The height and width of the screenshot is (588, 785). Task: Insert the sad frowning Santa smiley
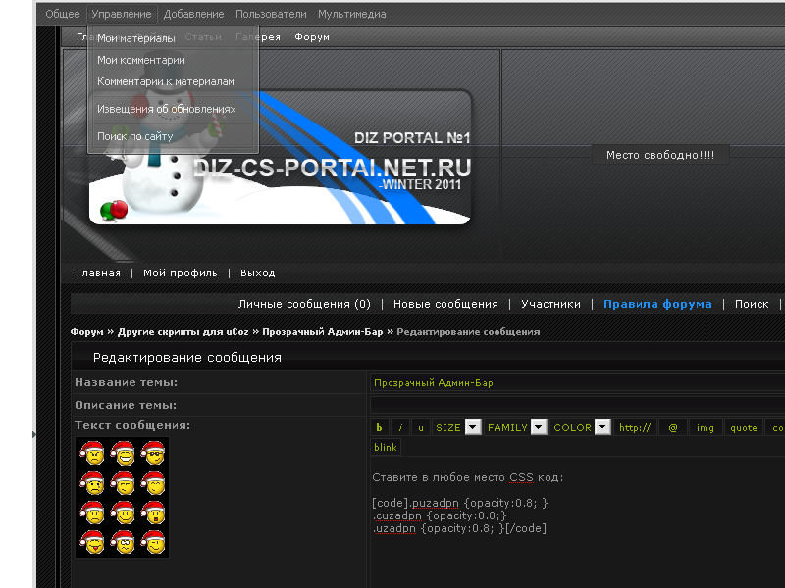[92, 513]
